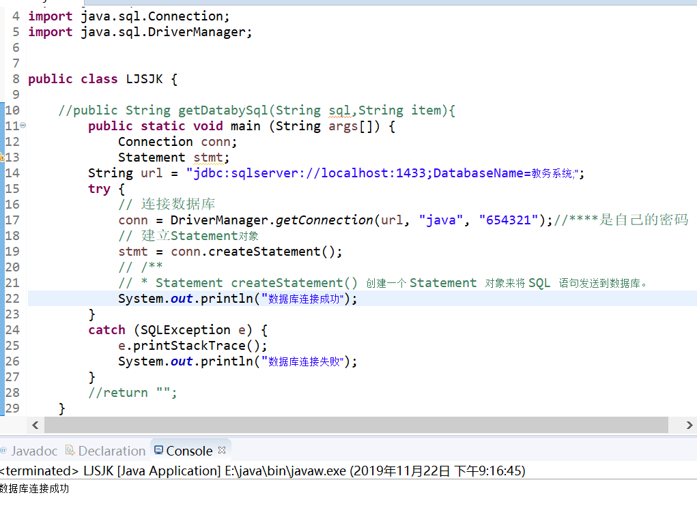Click the Console tab's console icon
Image resolution: width=697 pixels, height=521 pixels.
click(x=158, y=450)
